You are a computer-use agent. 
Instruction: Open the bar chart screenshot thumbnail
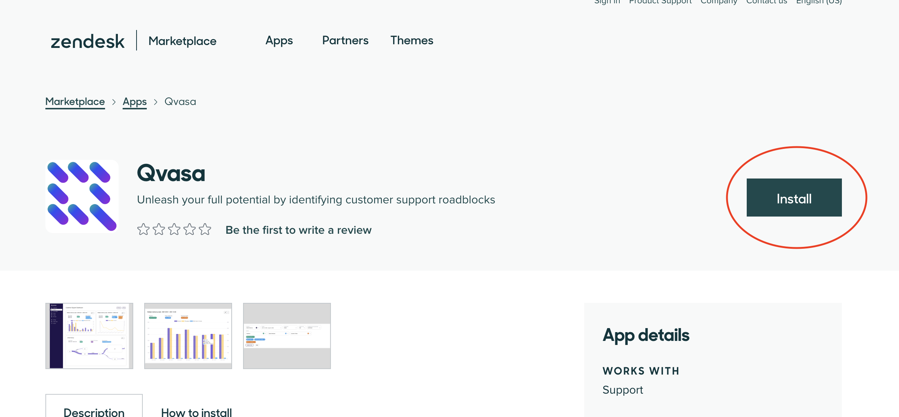188,336
